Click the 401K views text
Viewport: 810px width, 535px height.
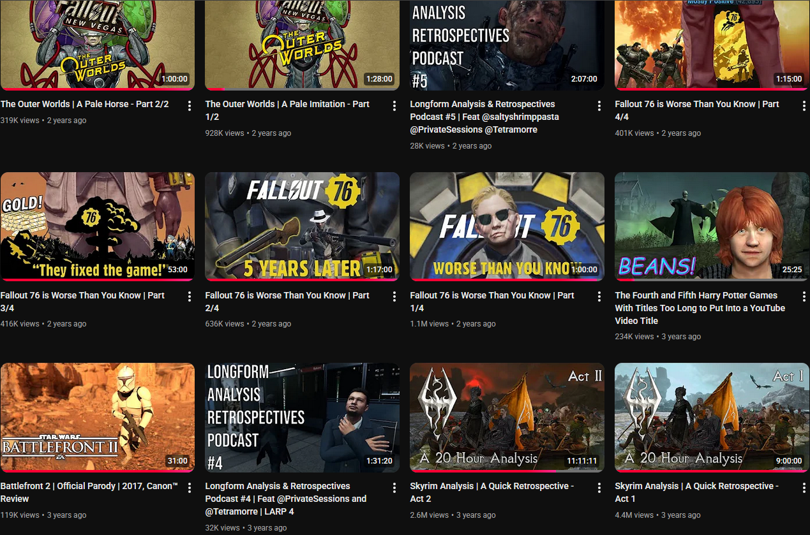click(x=634, y=133)
